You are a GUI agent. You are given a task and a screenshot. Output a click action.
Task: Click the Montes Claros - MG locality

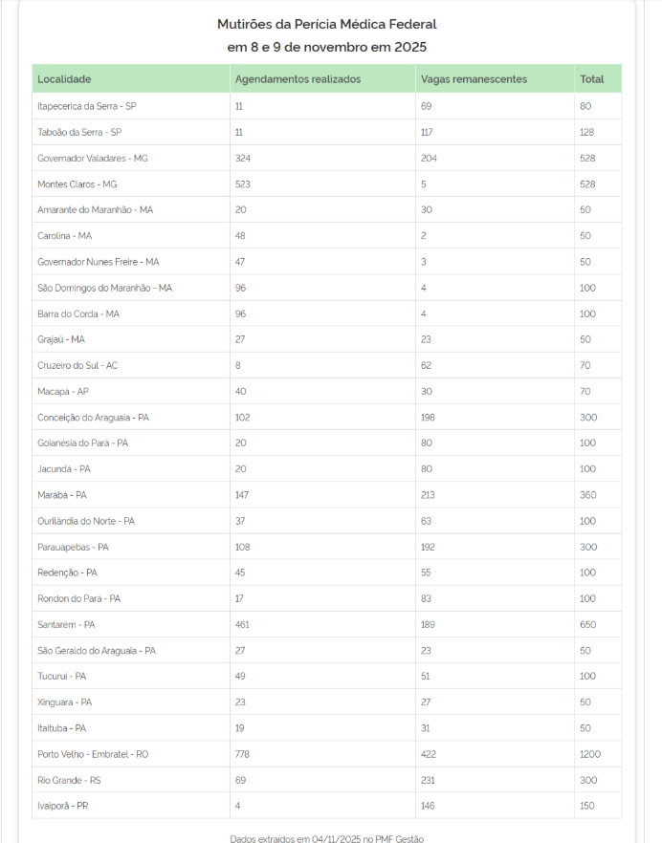tap(77, 184)
